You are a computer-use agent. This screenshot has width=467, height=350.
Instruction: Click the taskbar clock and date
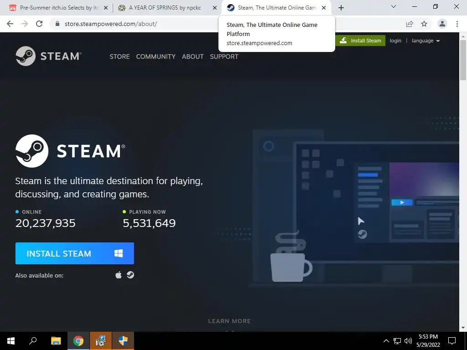tap(428, 341)
